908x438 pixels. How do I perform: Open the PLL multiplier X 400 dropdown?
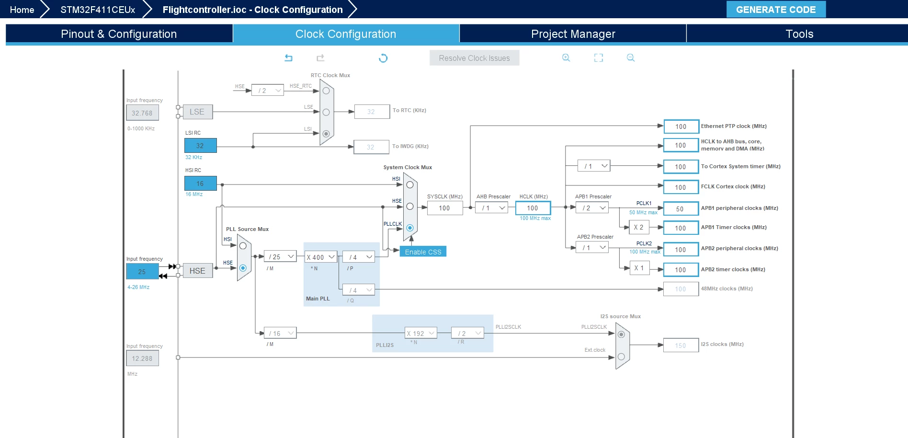(x=321, y=257)
